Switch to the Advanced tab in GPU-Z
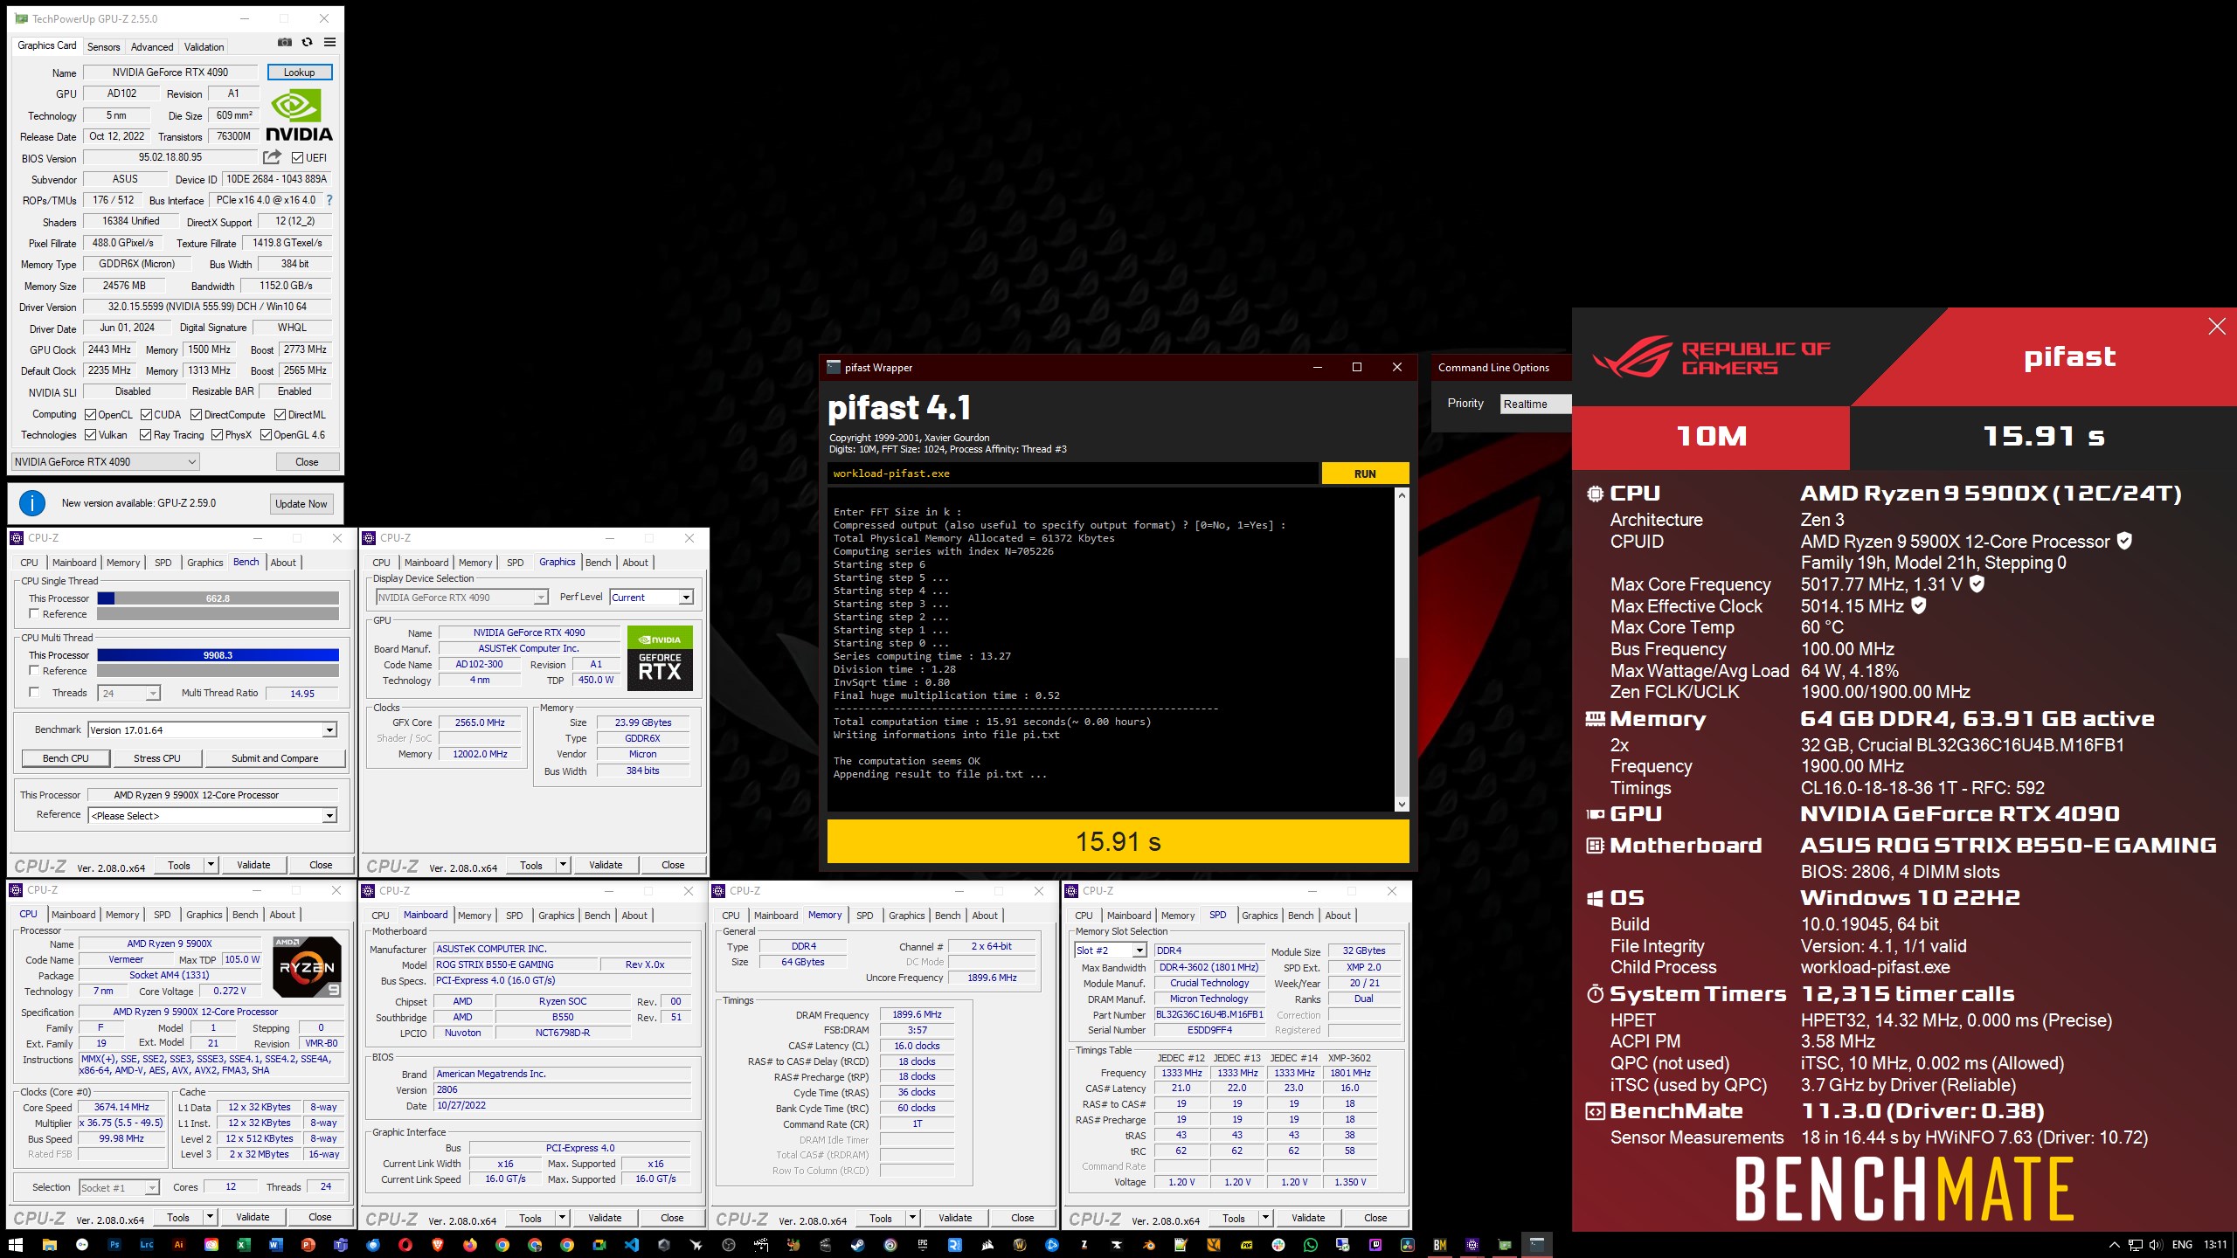The image size is (2237, 1258). tap(152, 47)
